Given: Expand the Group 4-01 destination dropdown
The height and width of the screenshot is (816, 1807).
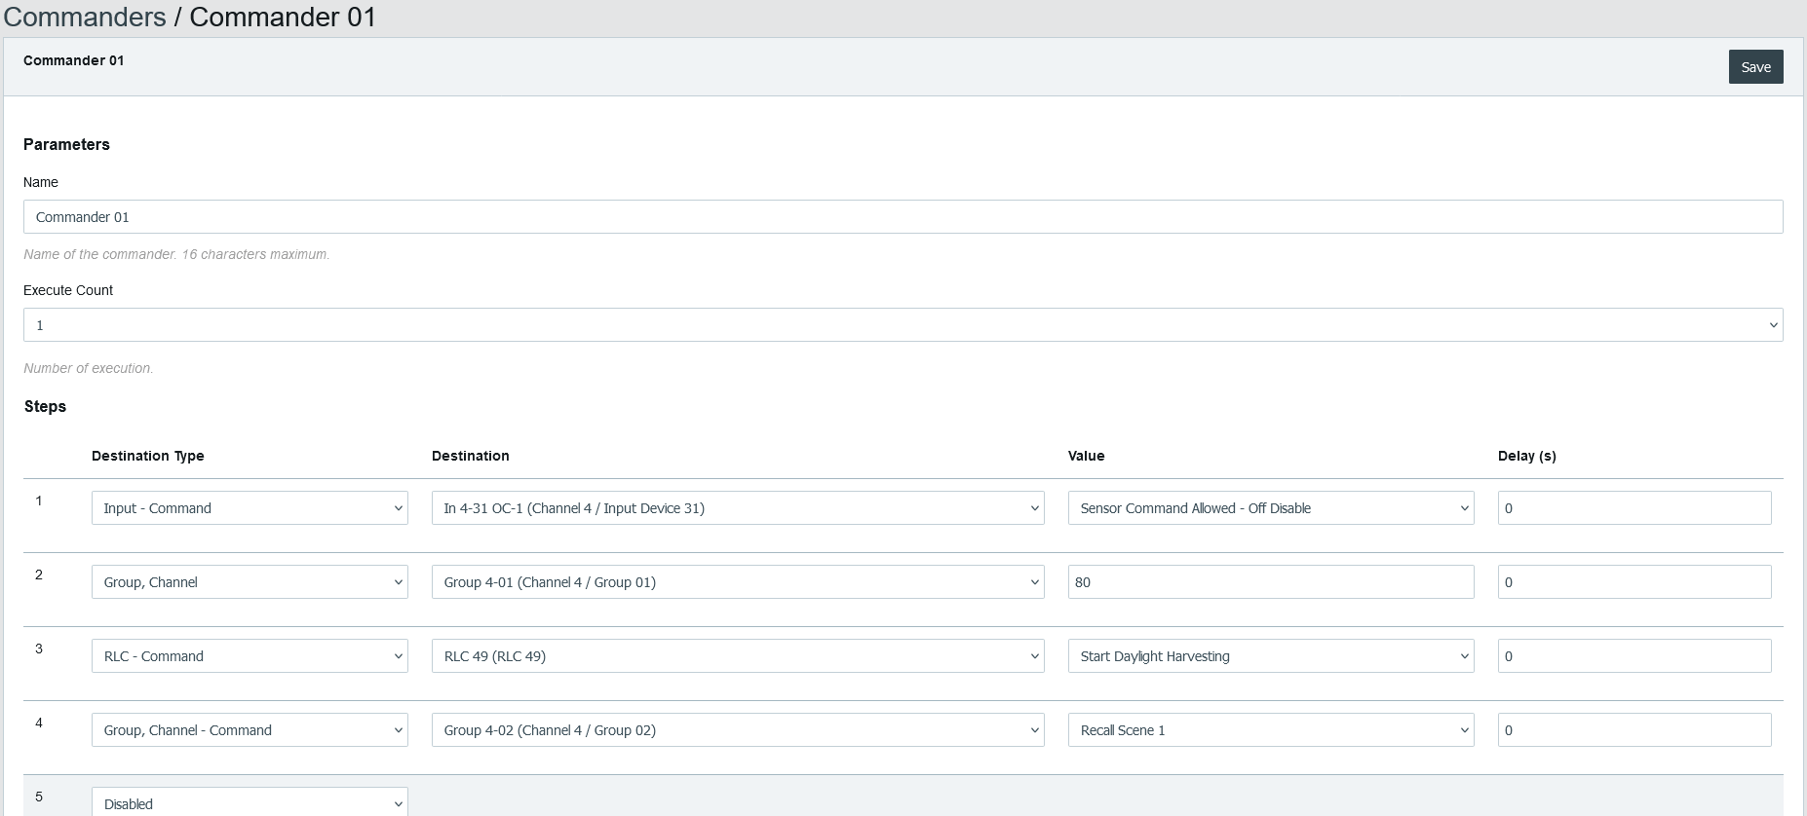Looking at the screenshot, I should (x=737, y=582).
